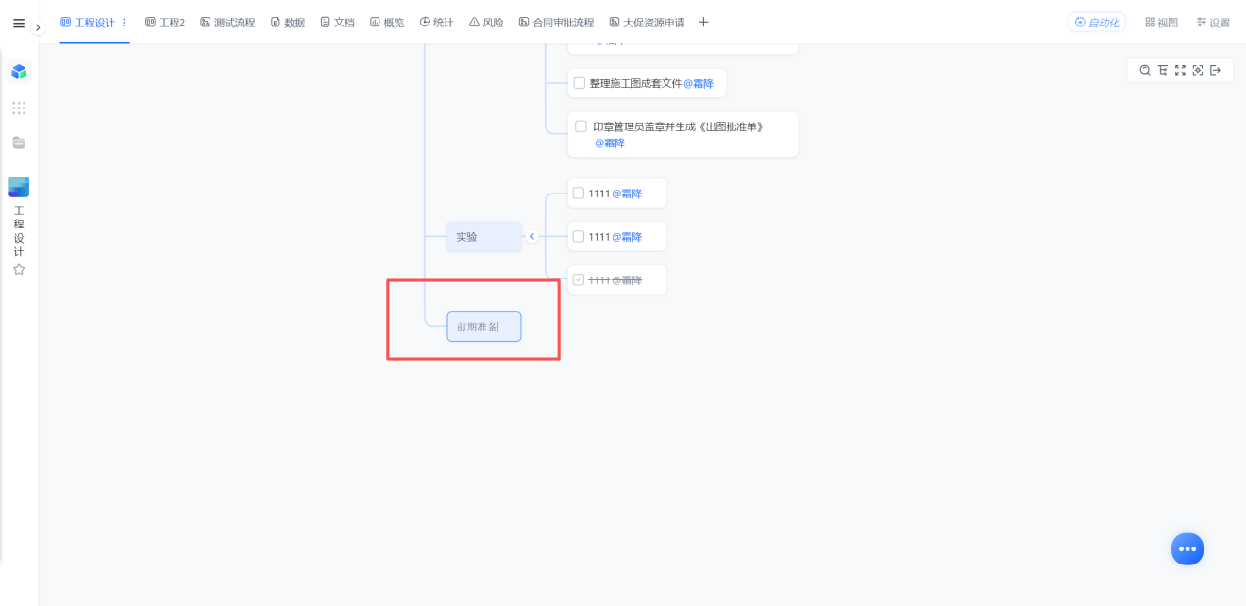Open the 视图 view options
Screen dimensions: 1246x606
1161,23
